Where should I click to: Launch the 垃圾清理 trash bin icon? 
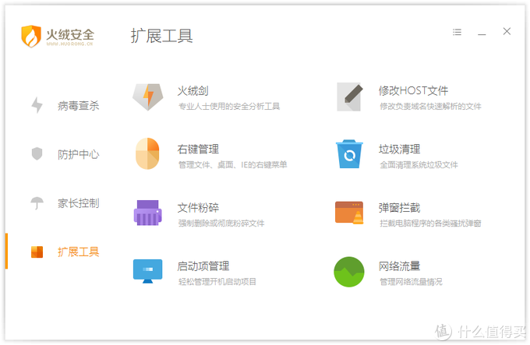(349, 154)
